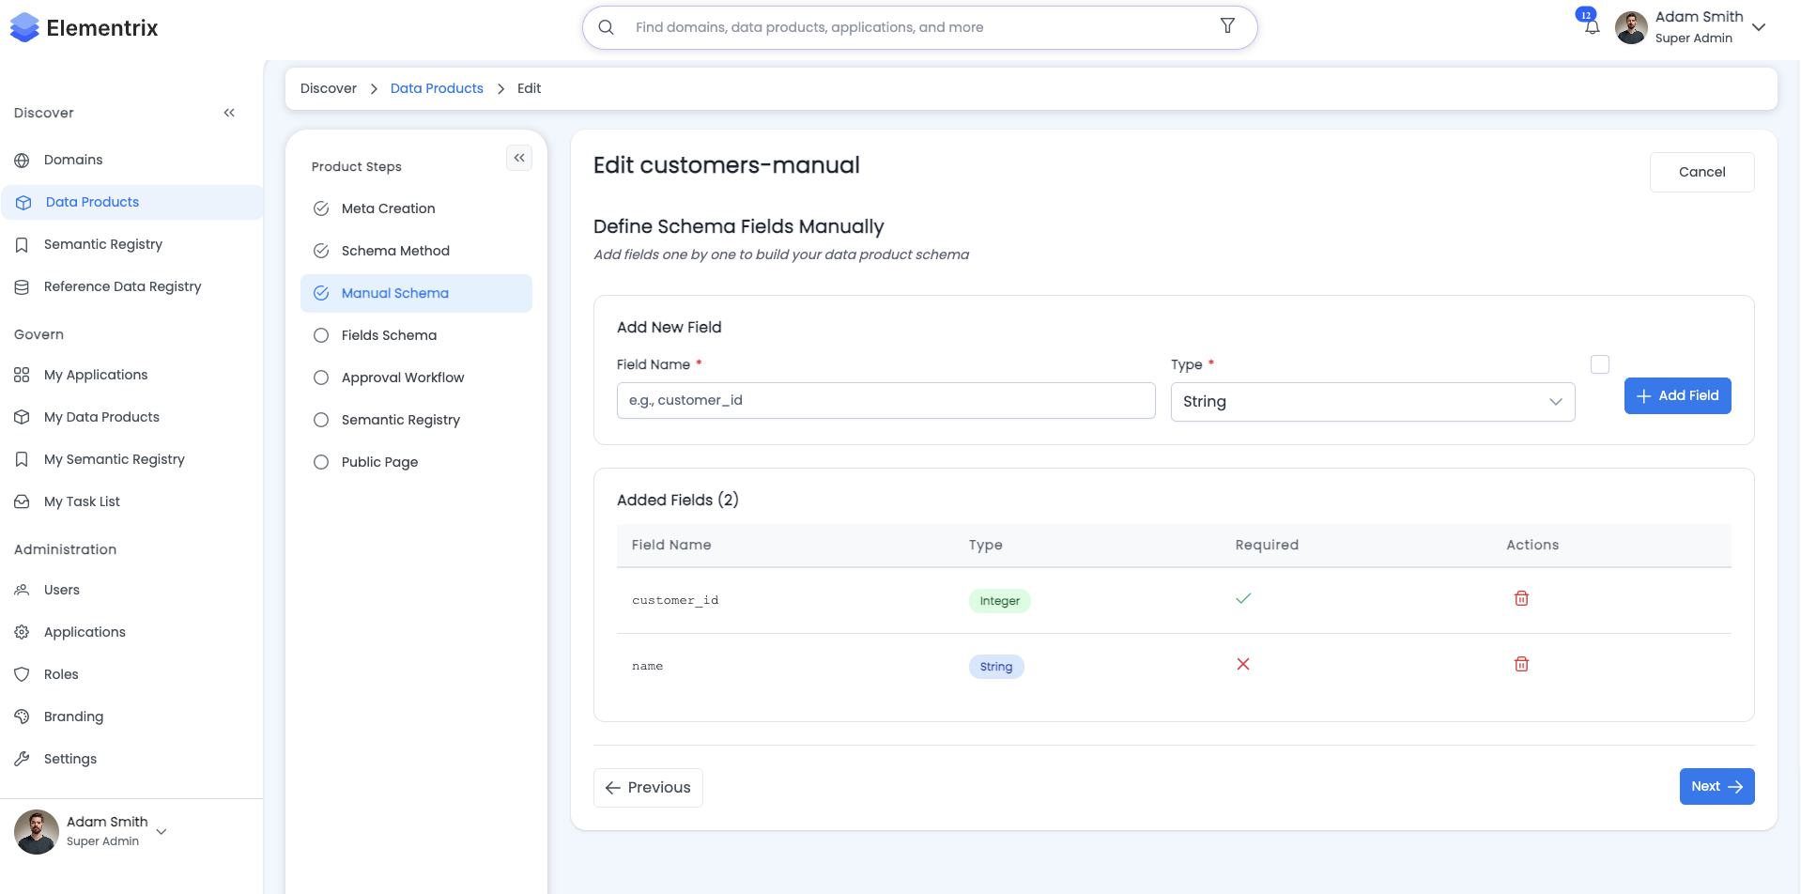Toggle the required checkbox for new field
This screenshot has width=1801, height=894.
click(1600, 364)
